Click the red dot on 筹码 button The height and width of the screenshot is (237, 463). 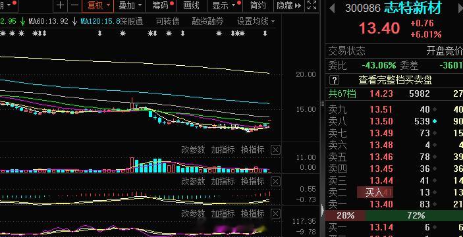172,3
